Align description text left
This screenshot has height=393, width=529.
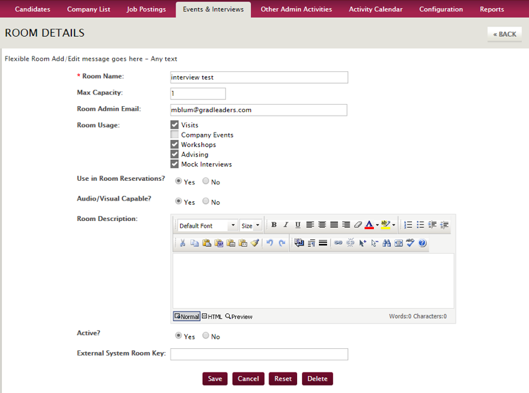pos(309,224)
